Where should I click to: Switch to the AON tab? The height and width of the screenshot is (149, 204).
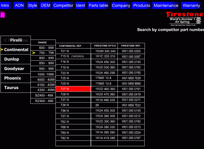click(19, 5)
